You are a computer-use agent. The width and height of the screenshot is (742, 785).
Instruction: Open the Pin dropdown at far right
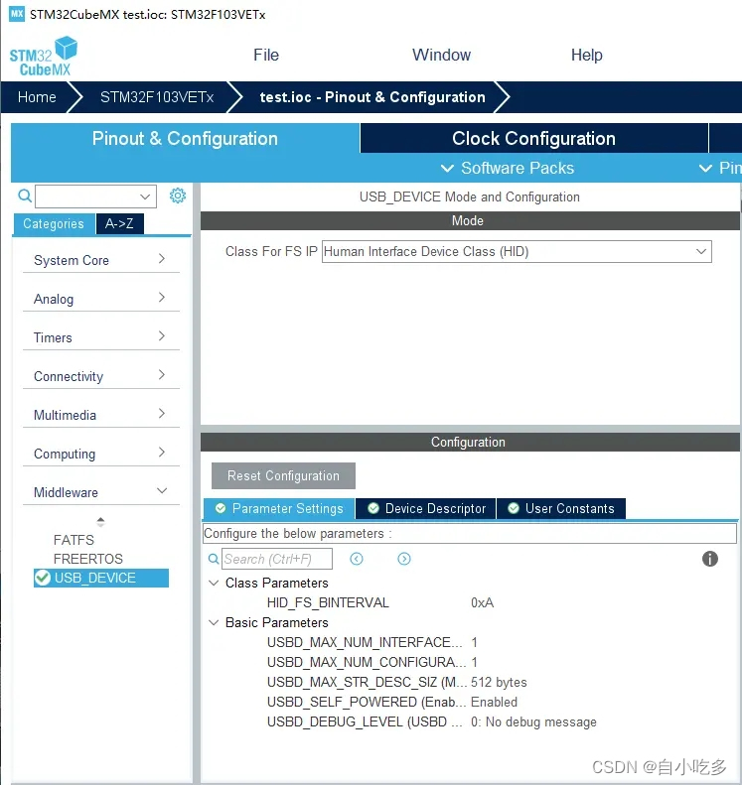point(720,169)
